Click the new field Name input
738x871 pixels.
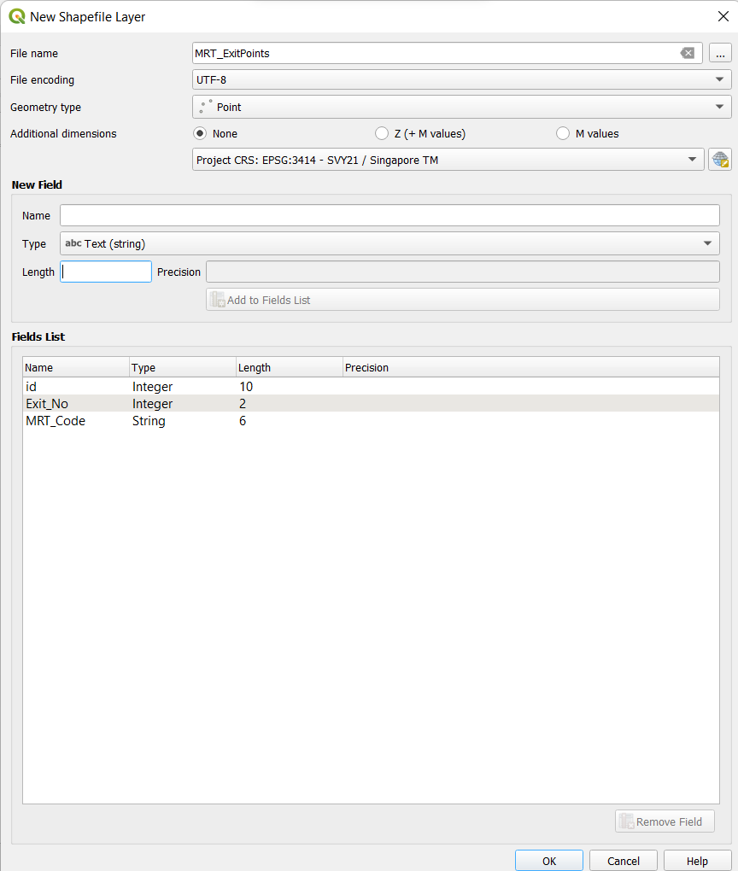[x=389, y=215]
